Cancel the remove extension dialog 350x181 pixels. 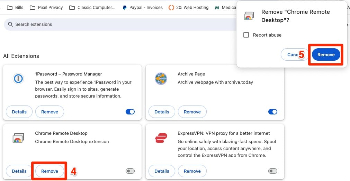coord(293,54)
